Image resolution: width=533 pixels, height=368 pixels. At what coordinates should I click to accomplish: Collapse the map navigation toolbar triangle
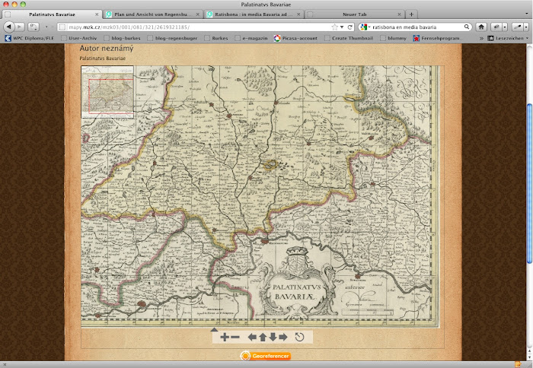(x=215, y=331)
